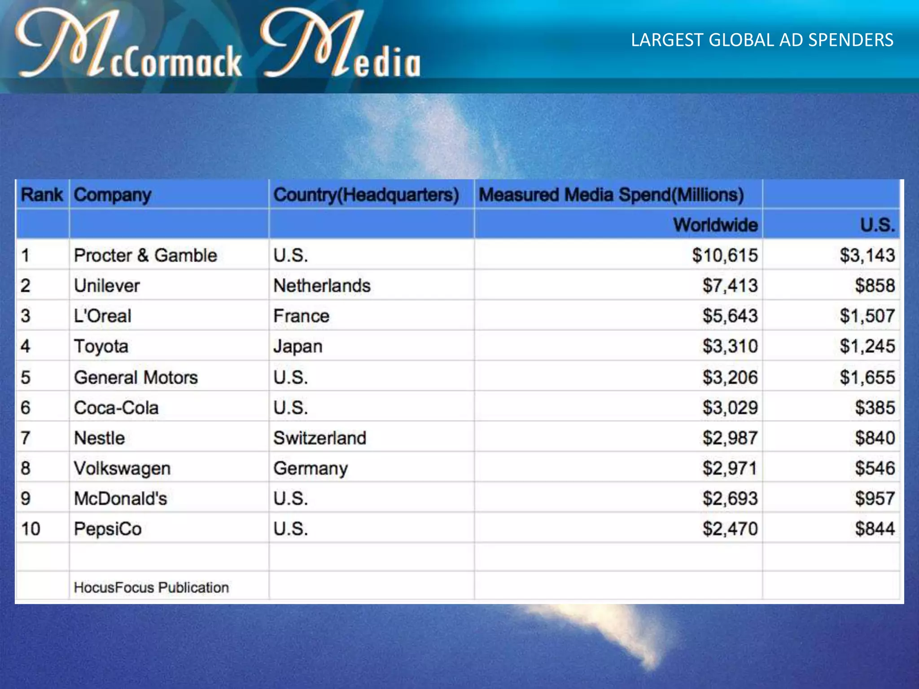This screenshot has height=689, width=919.
Task: Click the '$1,655' U.S. spend value
Action: [867, 377]
